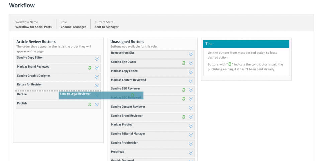Expand the Remove from Site row
The width and height of the screenshot is (321, 161).
(x=191, y=54)
